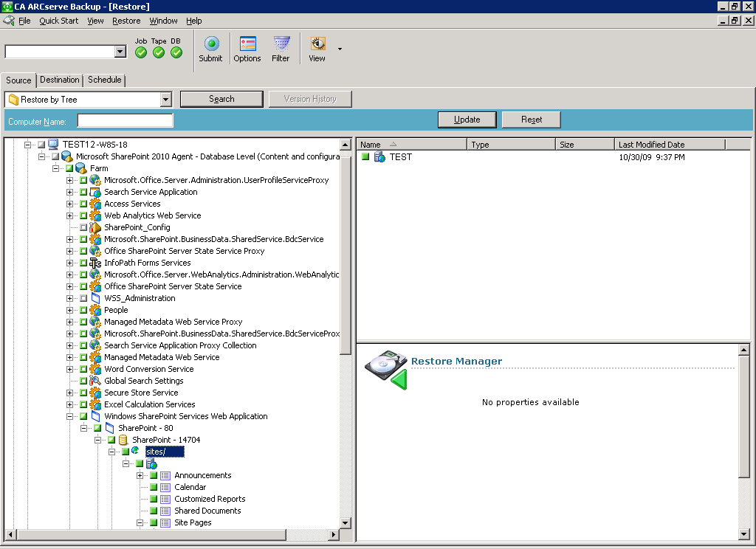Toggle the Access Services selection box
Screen dimensions: 756x549
click(83, 204)
